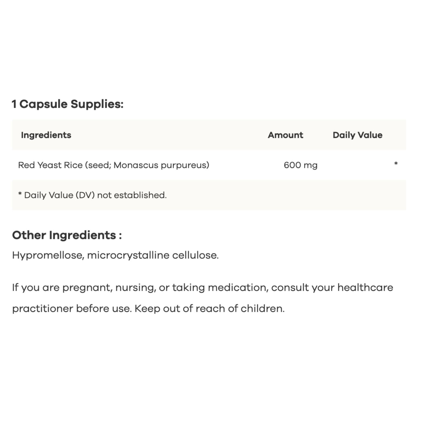
Task: Click the "microcrystalline cellulose" text
Action: point(153,255)
